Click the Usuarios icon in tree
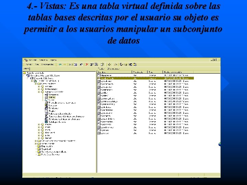Viewport: 247px width, 185px height. pos(46,106)
